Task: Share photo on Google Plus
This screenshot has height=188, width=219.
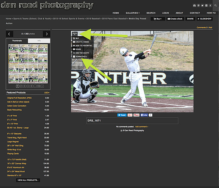Action: pyautogui.click(x=130, y=115)
